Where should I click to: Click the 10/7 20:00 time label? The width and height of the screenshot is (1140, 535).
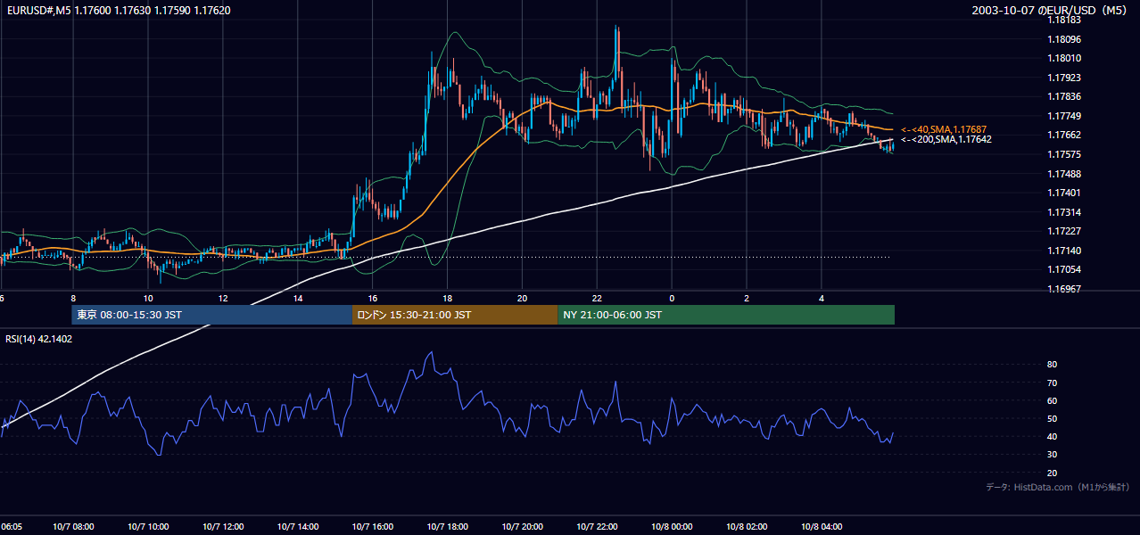point(523,527)
